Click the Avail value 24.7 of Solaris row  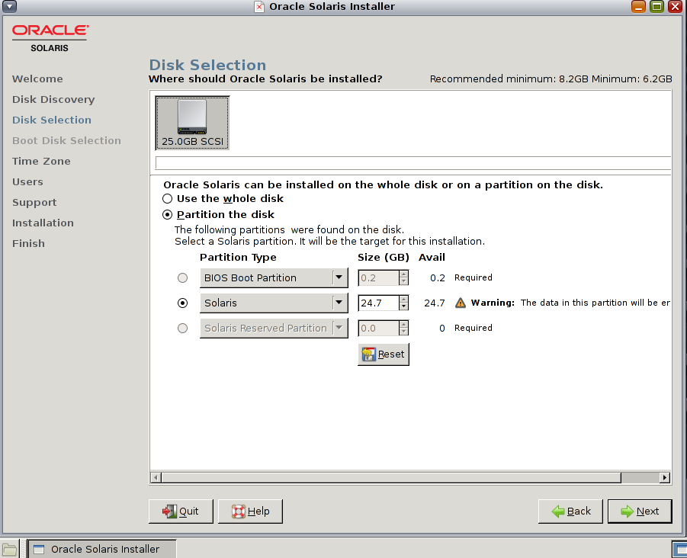pyautogui.click(x=434, y=303)
